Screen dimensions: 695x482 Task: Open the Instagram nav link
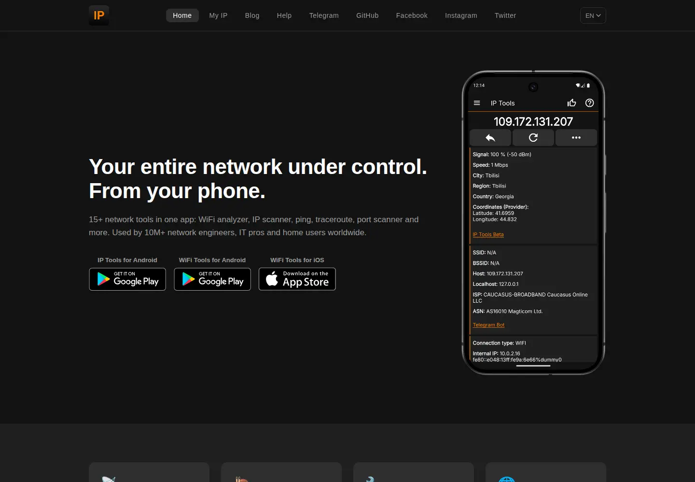(461, 15)
